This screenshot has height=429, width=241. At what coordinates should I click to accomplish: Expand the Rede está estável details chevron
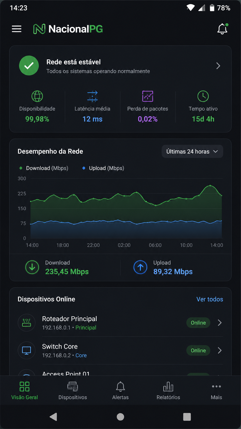pyautogui.click(x=218, y=66)
